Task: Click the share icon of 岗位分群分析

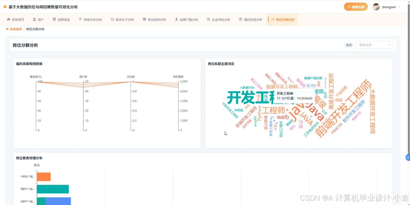Action: (273, 19)
